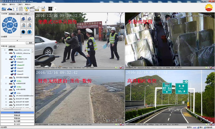Open the three-gears settings icon in toolbar
Viewport: 215px width, 129px height.
click(x=26, y=9)
